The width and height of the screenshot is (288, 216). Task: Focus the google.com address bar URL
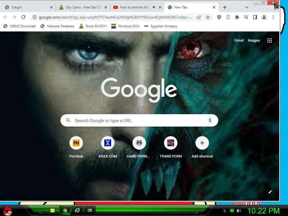pos(115,17)
